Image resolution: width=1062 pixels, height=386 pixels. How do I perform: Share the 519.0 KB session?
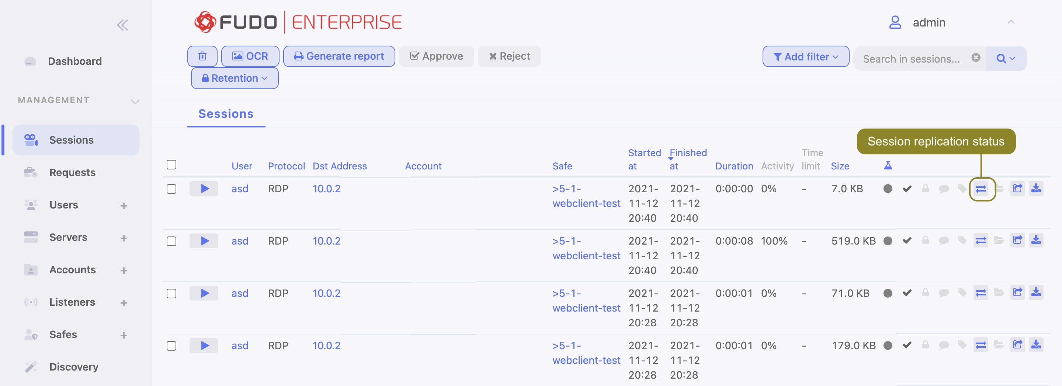coord(1017,241)
